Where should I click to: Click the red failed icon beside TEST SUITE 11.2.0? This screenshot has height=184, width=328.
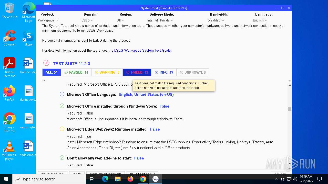pos(46,63)
